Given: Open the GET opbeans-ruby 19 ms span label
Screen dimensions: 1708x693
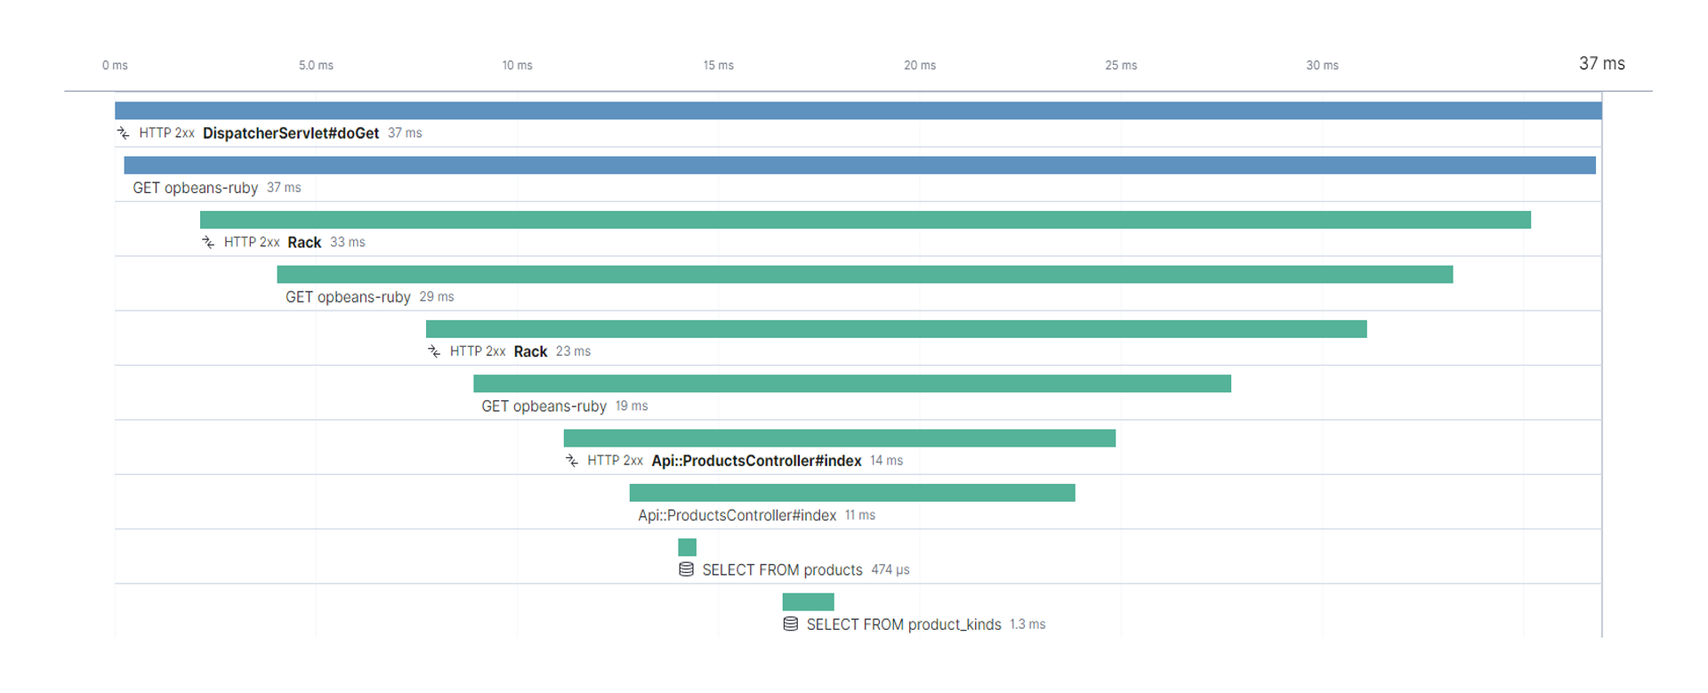Looking at the screenshot, I should tap(544, 407).
